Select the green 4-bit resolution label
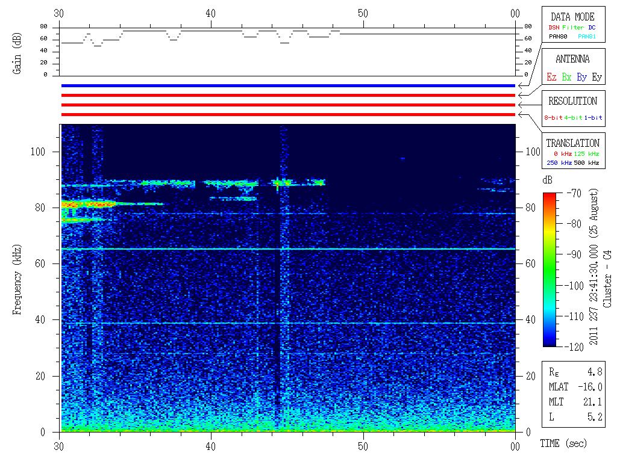 click(x=573, y=117)
